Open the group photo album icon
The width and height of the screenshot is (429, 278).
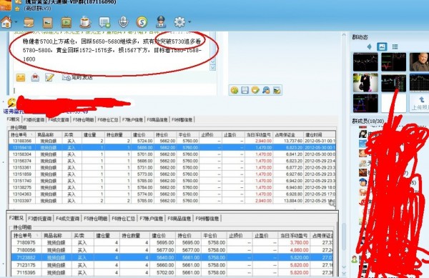pos(47,22)
